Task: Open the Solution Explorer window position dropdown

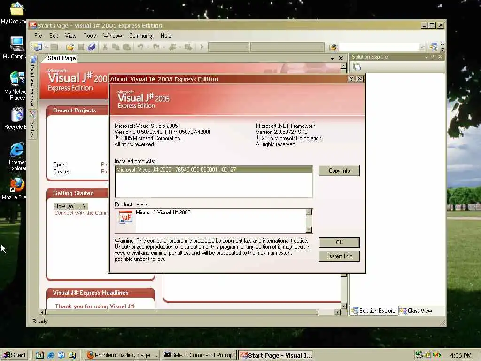Action: (x=426, y=57)
